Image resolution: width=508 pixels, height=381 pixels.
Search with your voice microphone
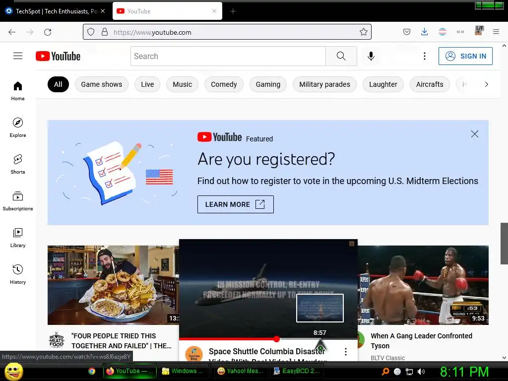click(x=371, y=56)
